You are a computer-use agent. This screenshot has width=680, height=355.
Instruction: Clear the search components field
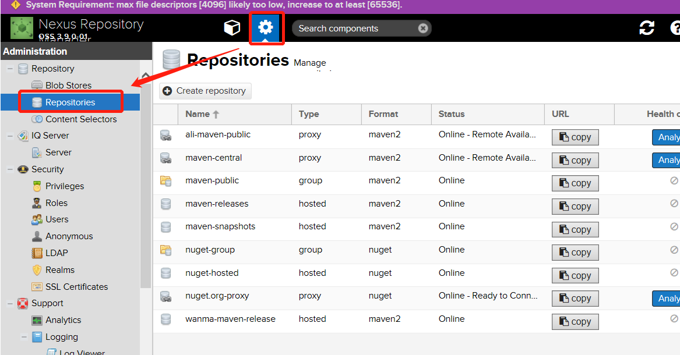423,28
